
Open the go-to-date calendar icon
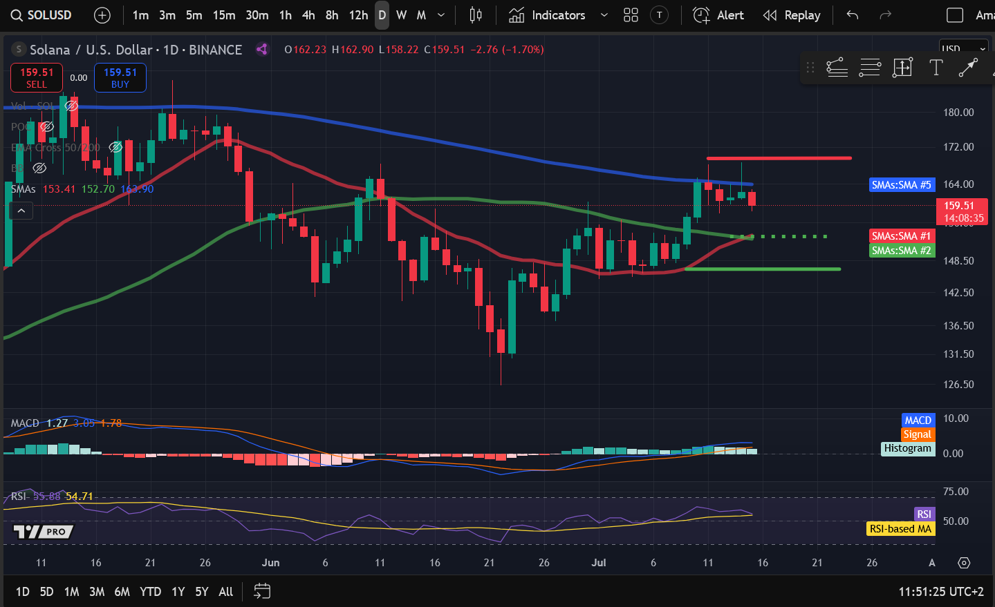(262, 591)
